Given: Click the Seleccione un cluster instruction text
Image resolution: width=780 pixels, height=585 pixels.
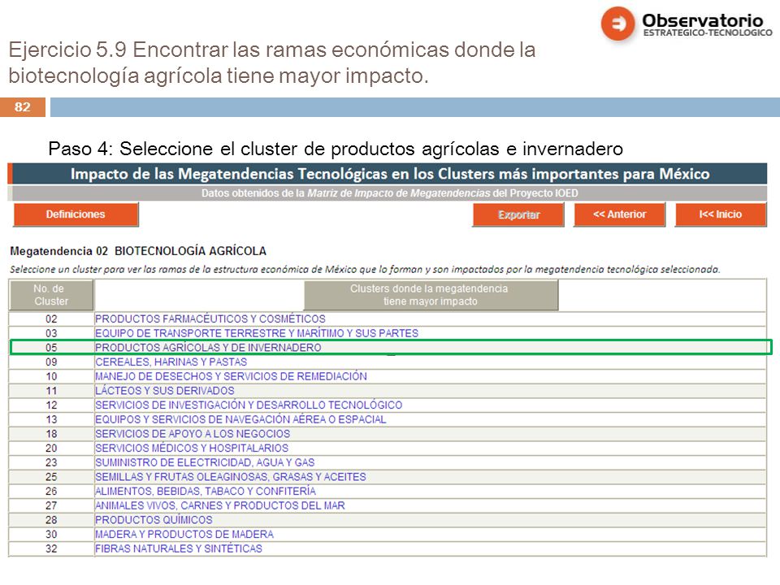Looking at the screenshot, I should 365,270.
